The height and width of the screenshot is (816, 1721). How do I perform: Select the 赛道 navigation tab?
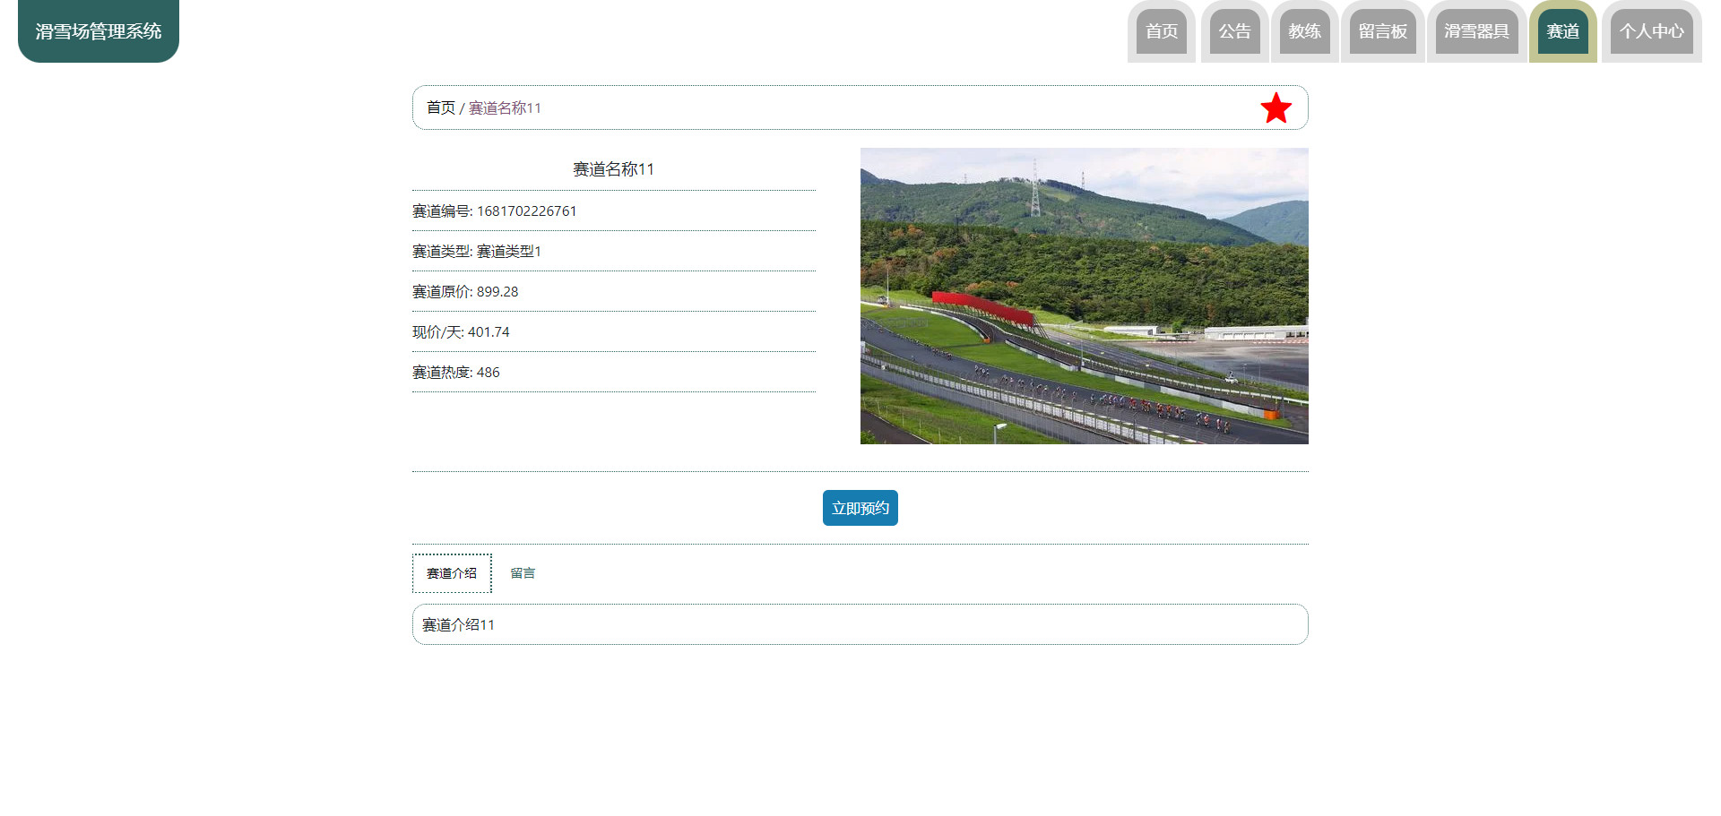pyautogui.click(x=1563, y=31)
